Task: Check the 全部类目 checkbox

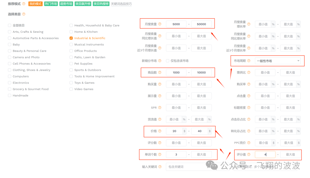Action: pos(9,26)
